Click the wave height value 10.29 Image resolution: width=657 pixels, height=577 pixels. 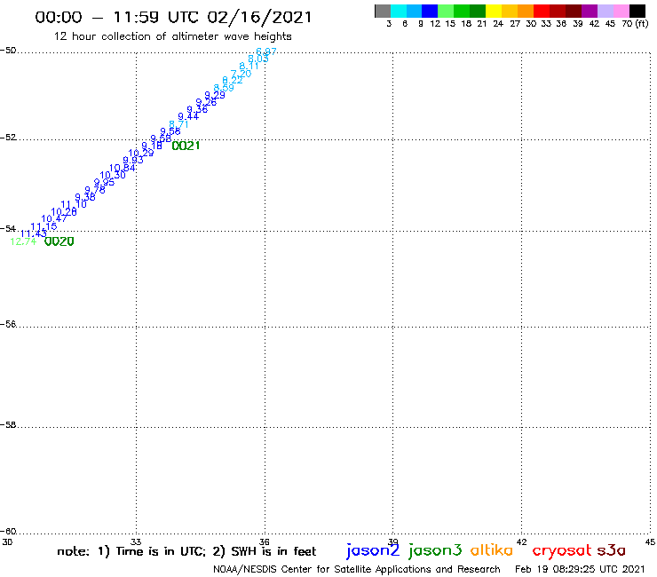point(141,154)
